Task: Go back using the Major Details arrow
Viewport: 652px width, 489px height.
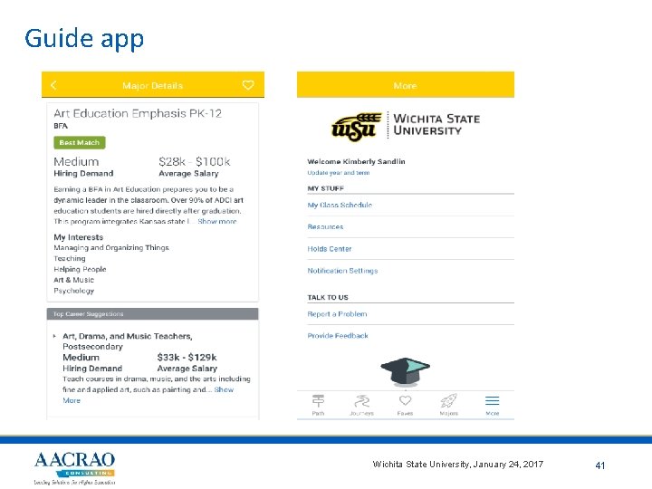Action: pos(53,85)
